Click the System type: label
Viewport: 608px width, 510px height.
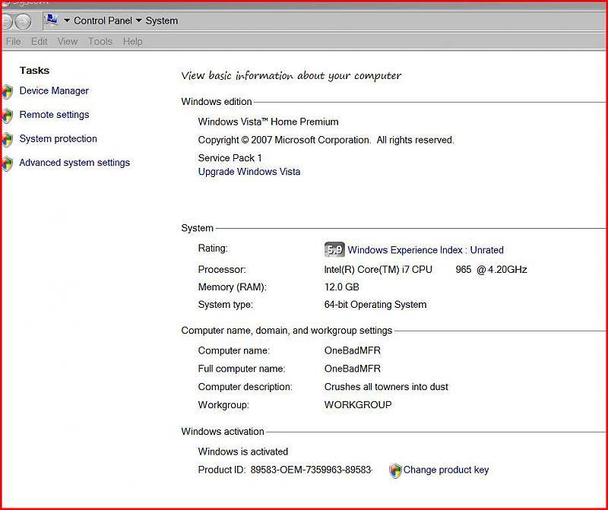coord(225,305)
